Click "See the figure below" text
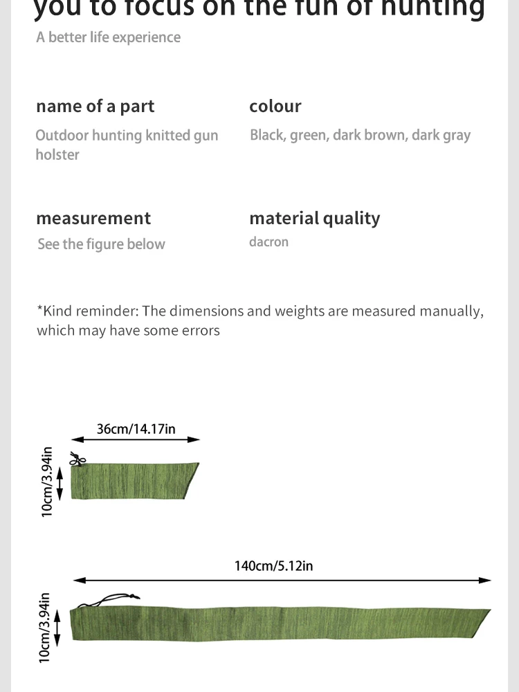 tap(101, 244)
